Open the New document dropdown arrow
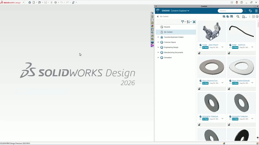This screenshot has width=259, height=145. point(36,2)
